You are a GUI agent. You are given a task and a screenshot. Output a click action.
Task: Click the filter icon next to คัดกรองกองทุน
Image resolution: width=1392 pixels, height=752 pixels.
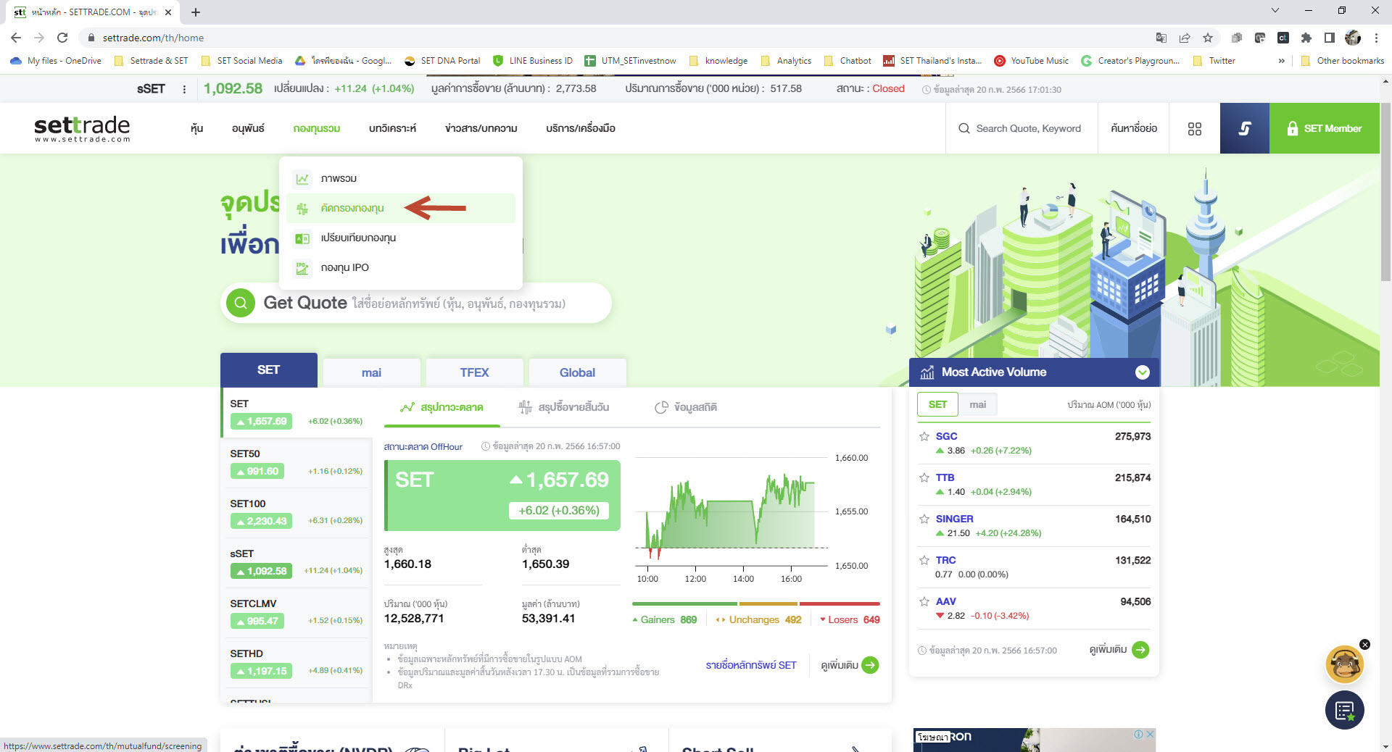[x=301, y=208]
